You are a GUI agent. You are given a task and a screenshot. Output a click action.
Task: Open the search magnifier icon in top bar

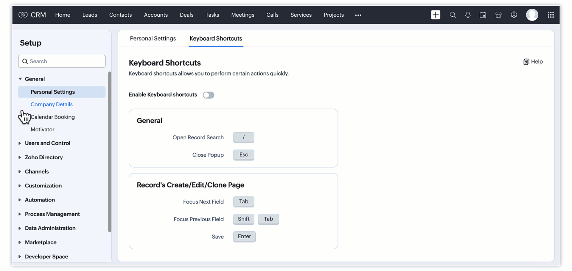(x=453, y=15)
